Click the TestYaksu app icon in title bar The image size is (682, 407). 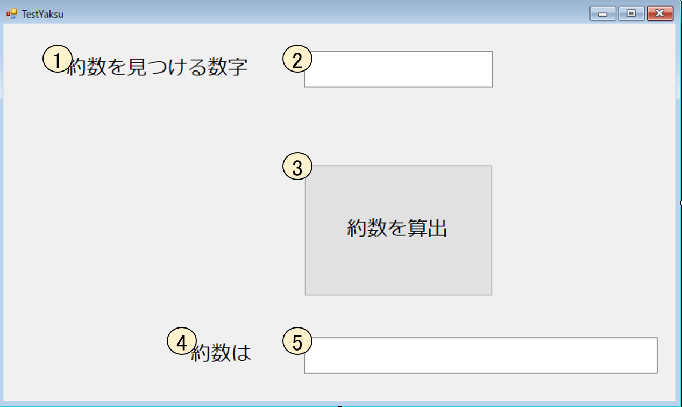[x=12, y=13]
